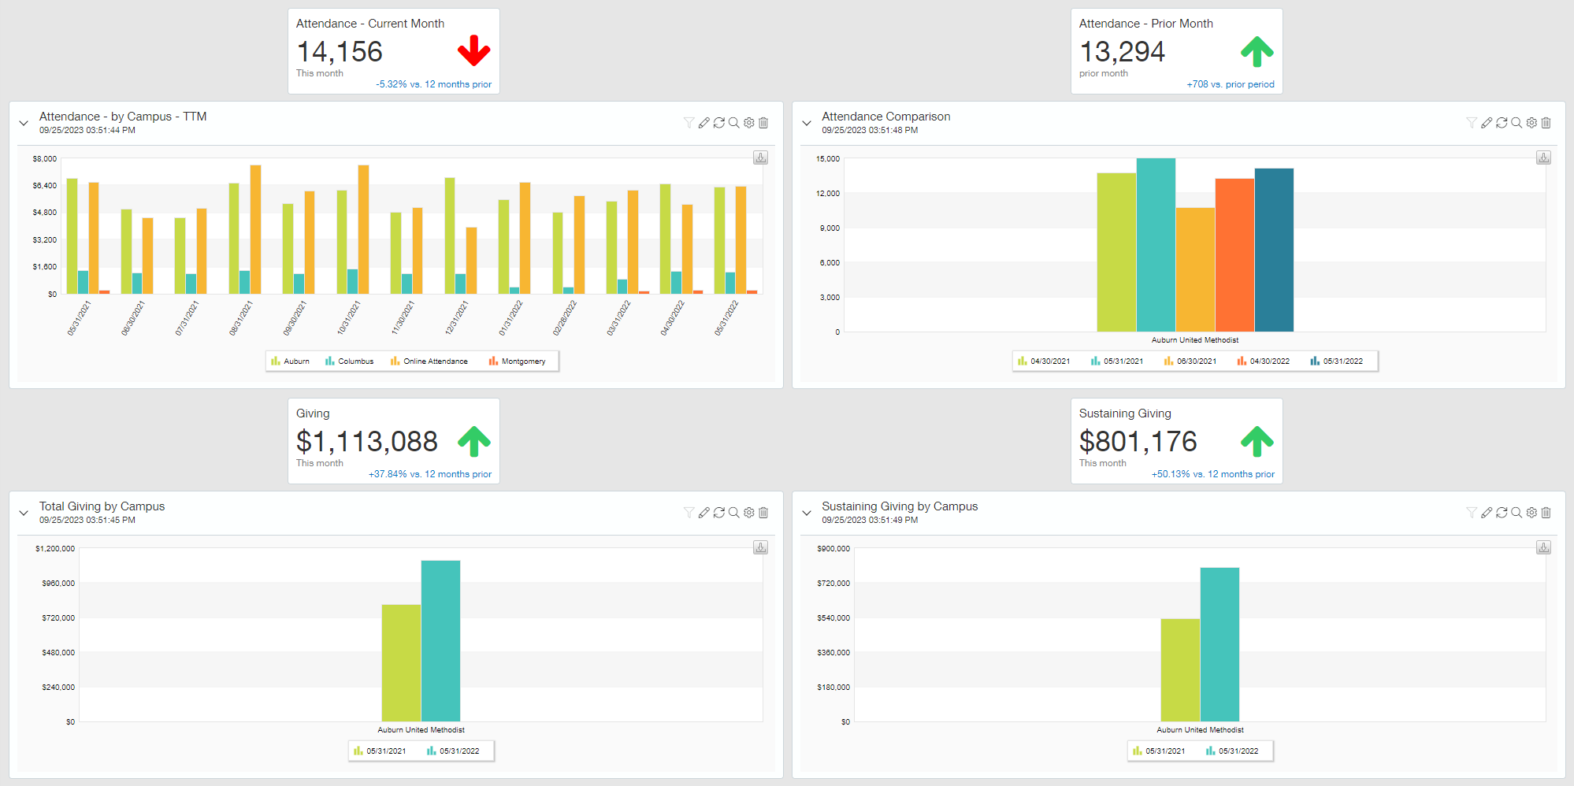Screen dimensions: 1574x786
Task: Click pencil icon on Sustaining Giving by Campus
Action: pos(1487,513)
